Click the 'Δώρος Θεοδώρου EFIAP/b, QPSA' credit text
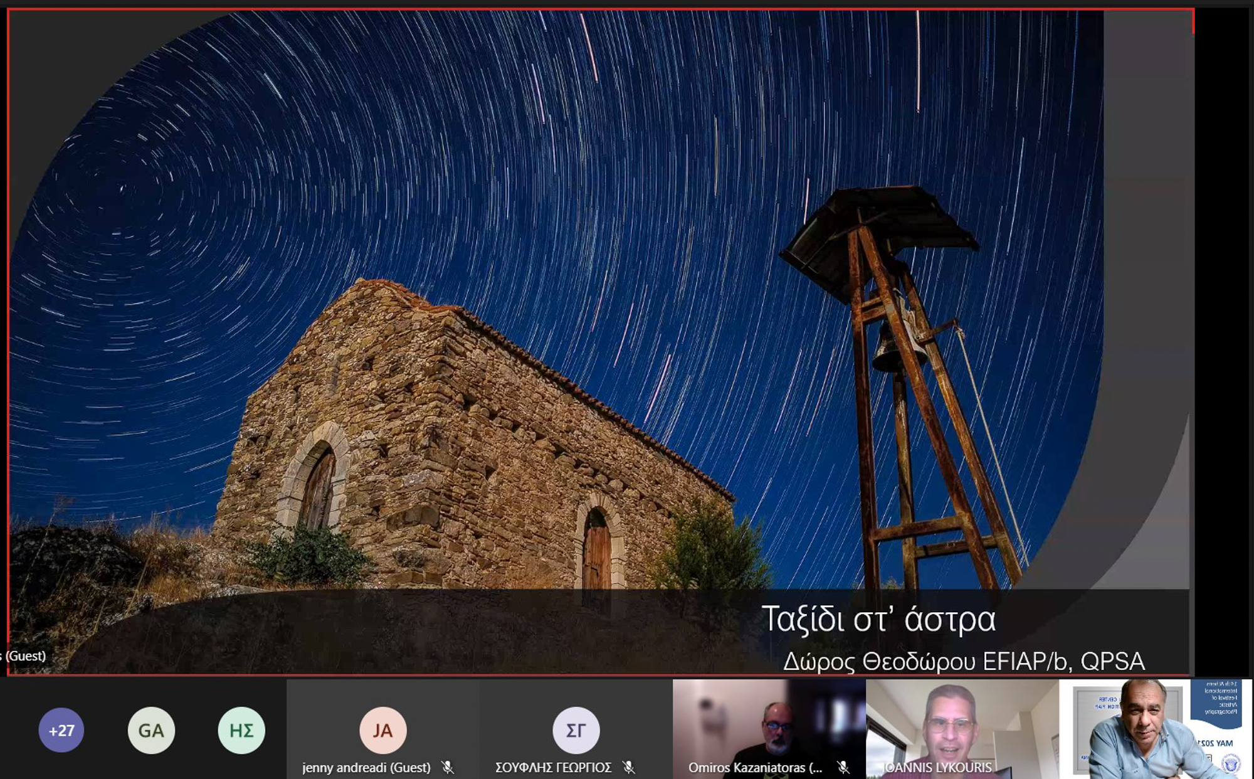The height and width of the screenshot is (779, 1254). tap(964, 661)
